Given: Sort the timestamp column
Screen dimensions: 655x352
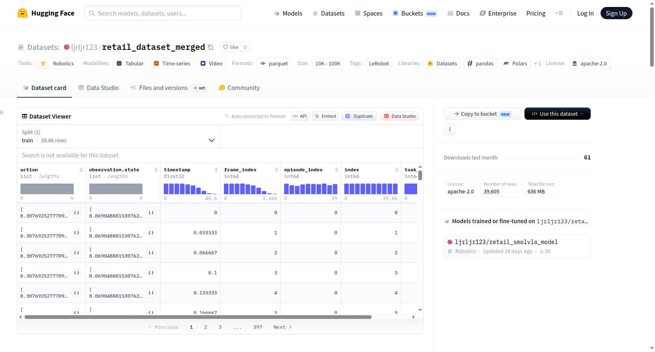Looking at the screenshot, I should point(216,170).
